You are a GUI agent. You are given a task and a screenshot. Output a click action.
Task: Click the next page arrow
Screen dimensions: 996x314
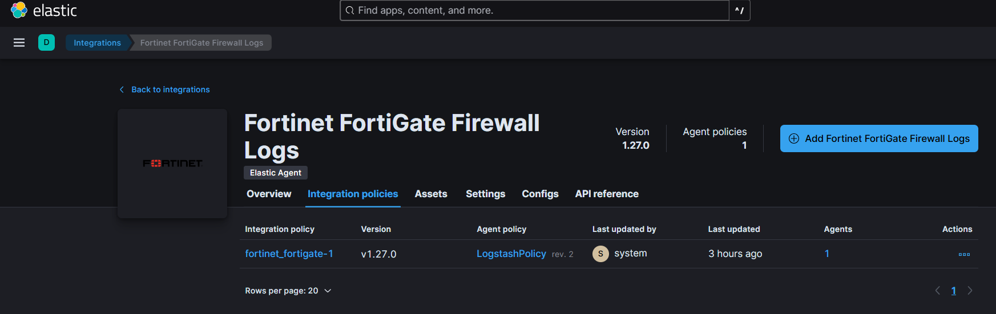(970, 291)
